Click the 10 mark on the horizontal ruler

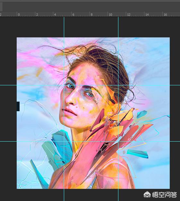pyautogui.click(x=110, y=14)
